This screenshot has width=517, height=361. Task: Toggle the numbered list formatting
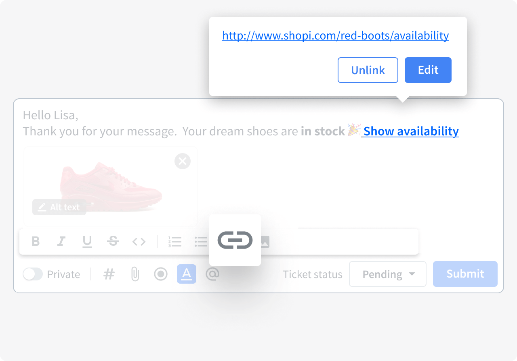coord(175,241)
